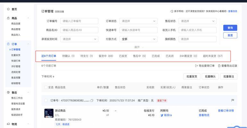The image size is (247, 128).
Task: Click the 商品名/ID input field
Action: point(79,30)
